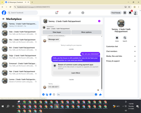The image size is (141, 113).
Task: Expand Media, files and links section
Action: coord(121,56)
